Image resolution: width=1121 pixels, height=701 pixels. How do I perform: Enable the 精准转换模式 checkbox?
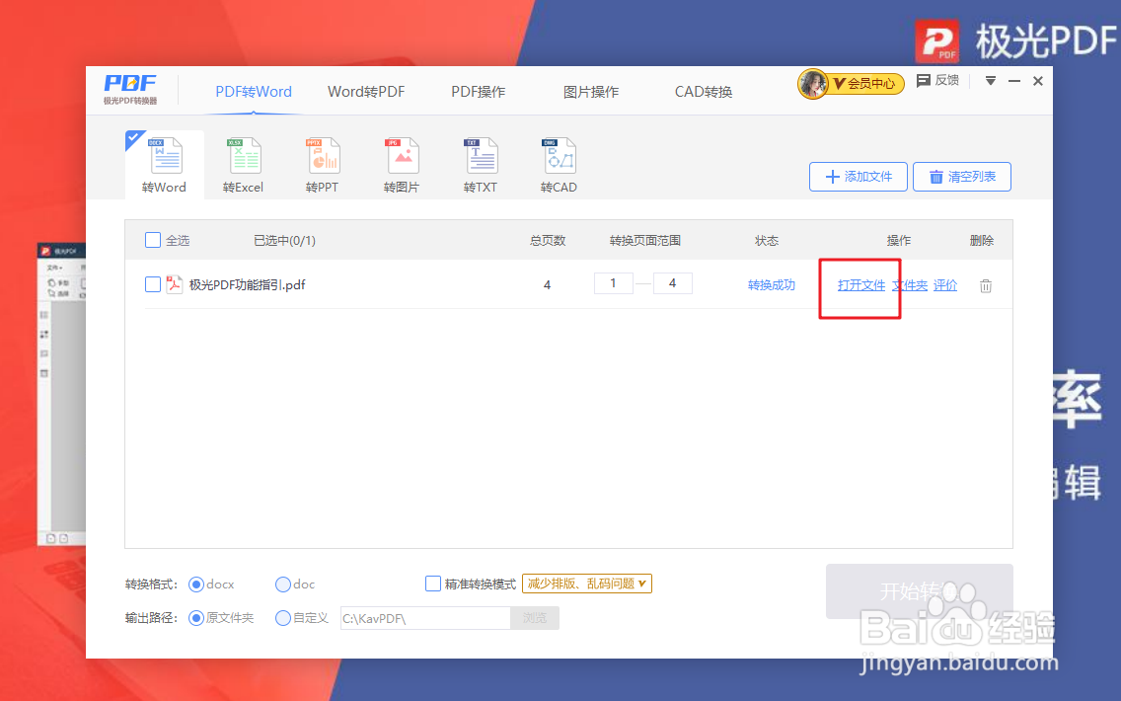tap(433, 584)
